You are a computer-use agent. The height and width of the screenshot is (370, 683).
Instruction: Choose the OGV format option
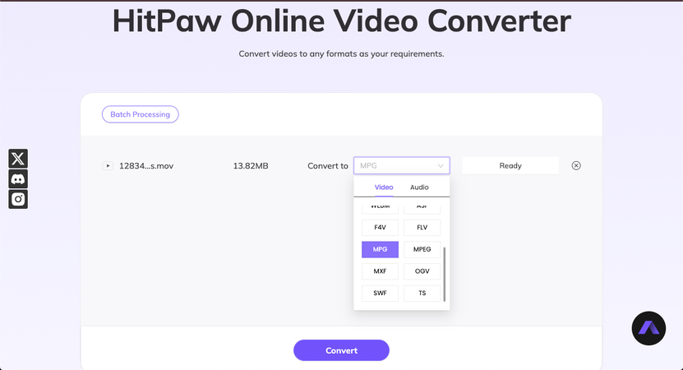pyautogui.click(x=422, y=271)
